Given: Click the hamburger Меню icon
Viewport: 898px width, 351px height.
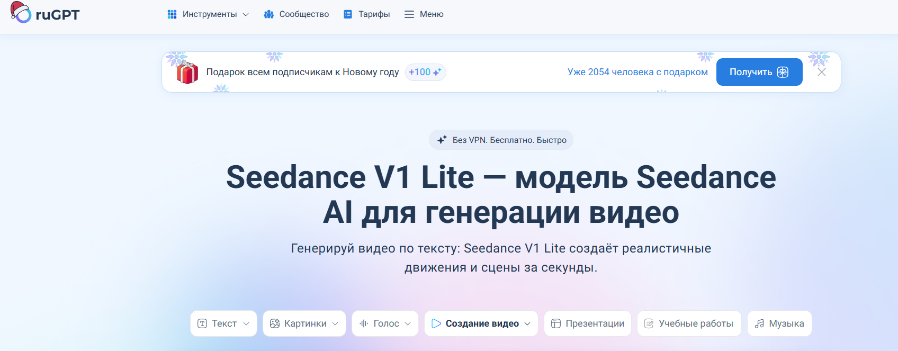Looking at the screenshot, I should [409, 14].
